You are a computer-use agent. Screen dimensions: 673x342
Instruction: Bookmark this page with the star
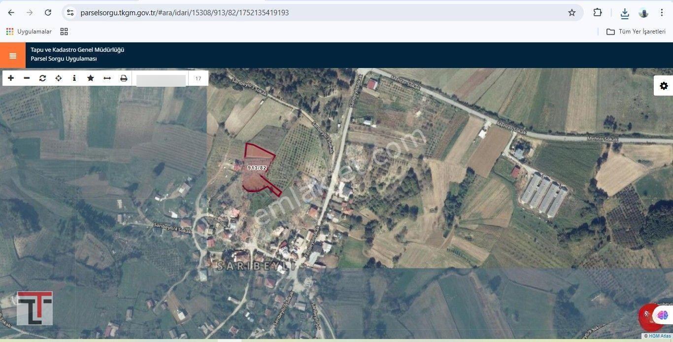pyautogui.click(x=572, y=13)
